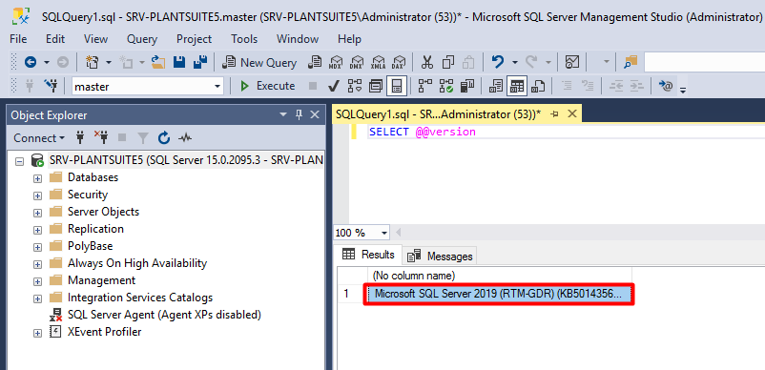The image size is (765, 370).
Task: Pin the SQLQuery1.sql document tab
Action: click(555, 114)
